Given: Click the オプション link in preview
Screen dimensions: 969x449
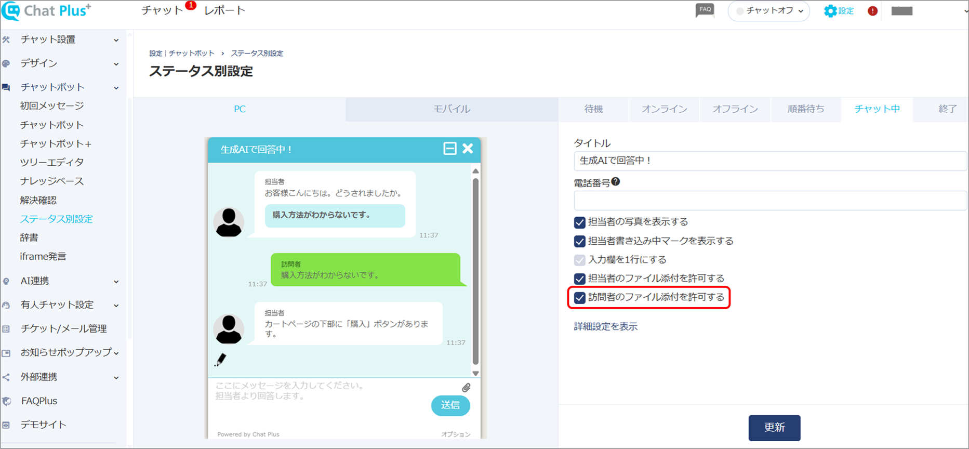Looking at the screenshot, I should [456, 434].
